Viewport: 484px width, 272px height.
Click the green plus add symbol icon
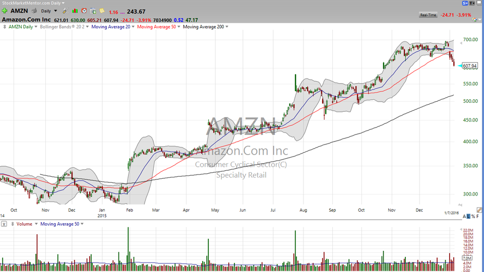(5, 11)
